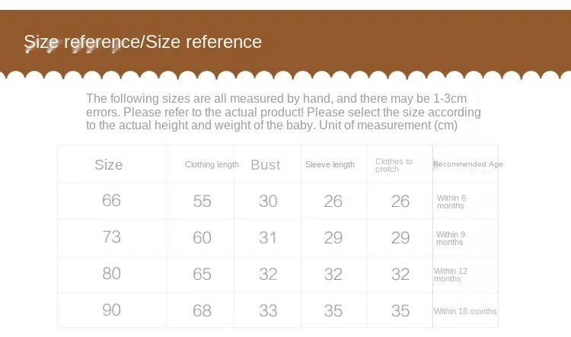Click the Bust column header
571x337 pixels.
[x=266, y=165]
